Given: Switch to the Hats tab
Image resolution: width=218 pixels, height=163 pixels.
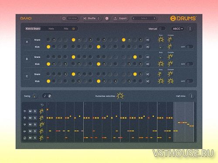Looking at the screenshot, I should tap(51, 29).
